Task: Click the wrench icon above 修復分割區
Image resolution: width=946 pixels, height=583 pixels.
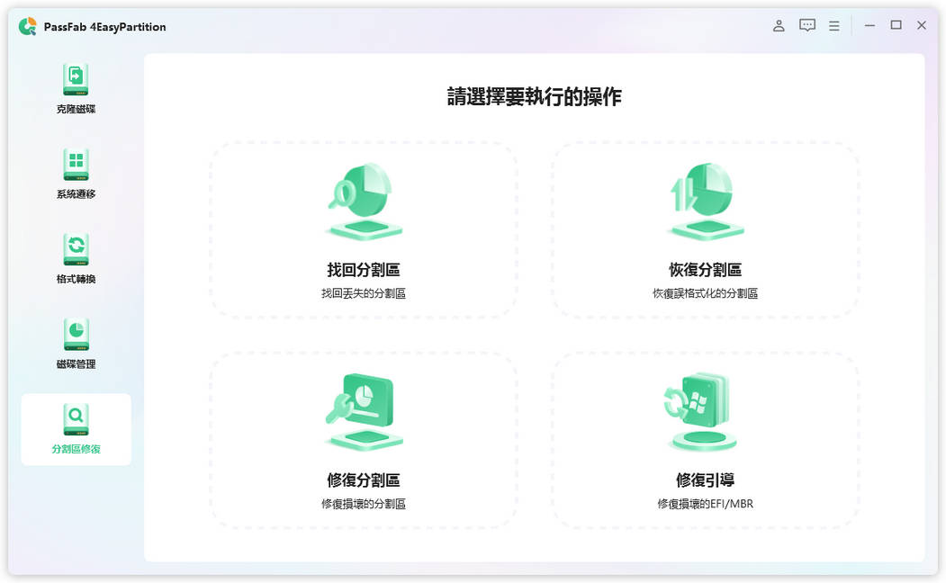Action: click(x=363, y=408)
